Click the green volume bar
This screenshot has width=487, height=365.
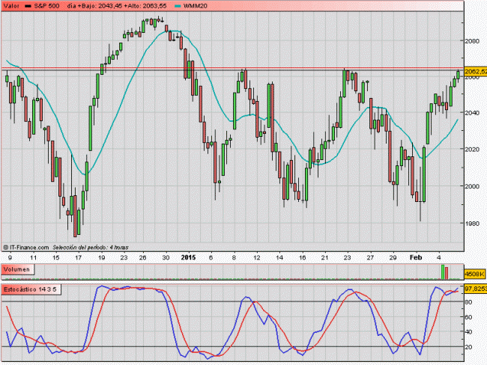pyautogui.click(x=443, y=272)
